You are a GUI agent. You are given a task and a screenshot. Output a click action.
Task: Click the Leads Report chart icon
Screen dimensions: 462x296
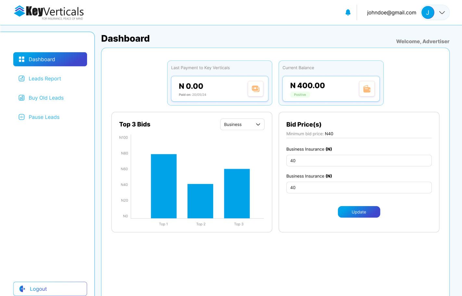(x=22, y=79)
